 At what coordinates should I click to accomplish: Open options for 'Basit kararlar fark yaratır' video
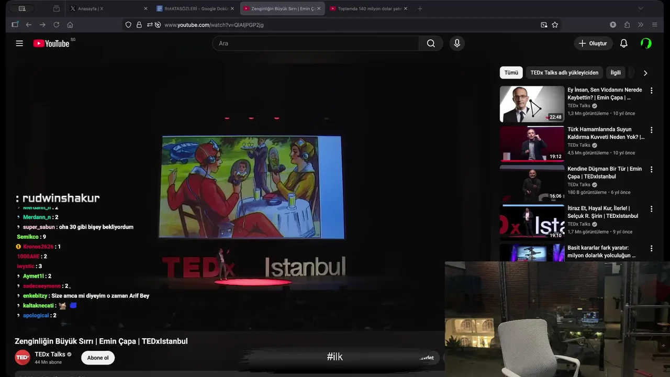click(651, 249)
